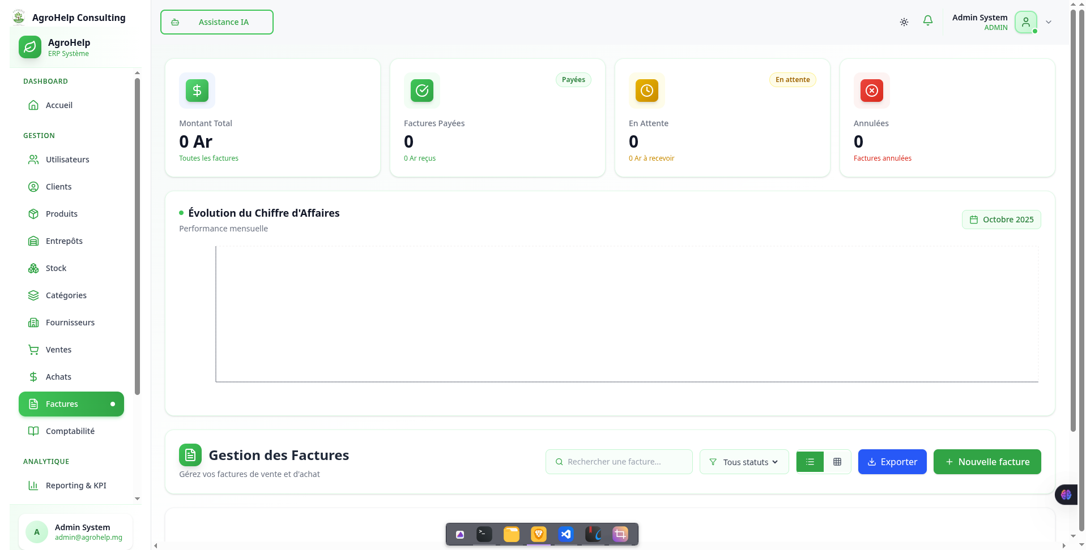Click the invoice search field
The height and width of the screenshot is (550, 1086).
click(x=619, y=461)
